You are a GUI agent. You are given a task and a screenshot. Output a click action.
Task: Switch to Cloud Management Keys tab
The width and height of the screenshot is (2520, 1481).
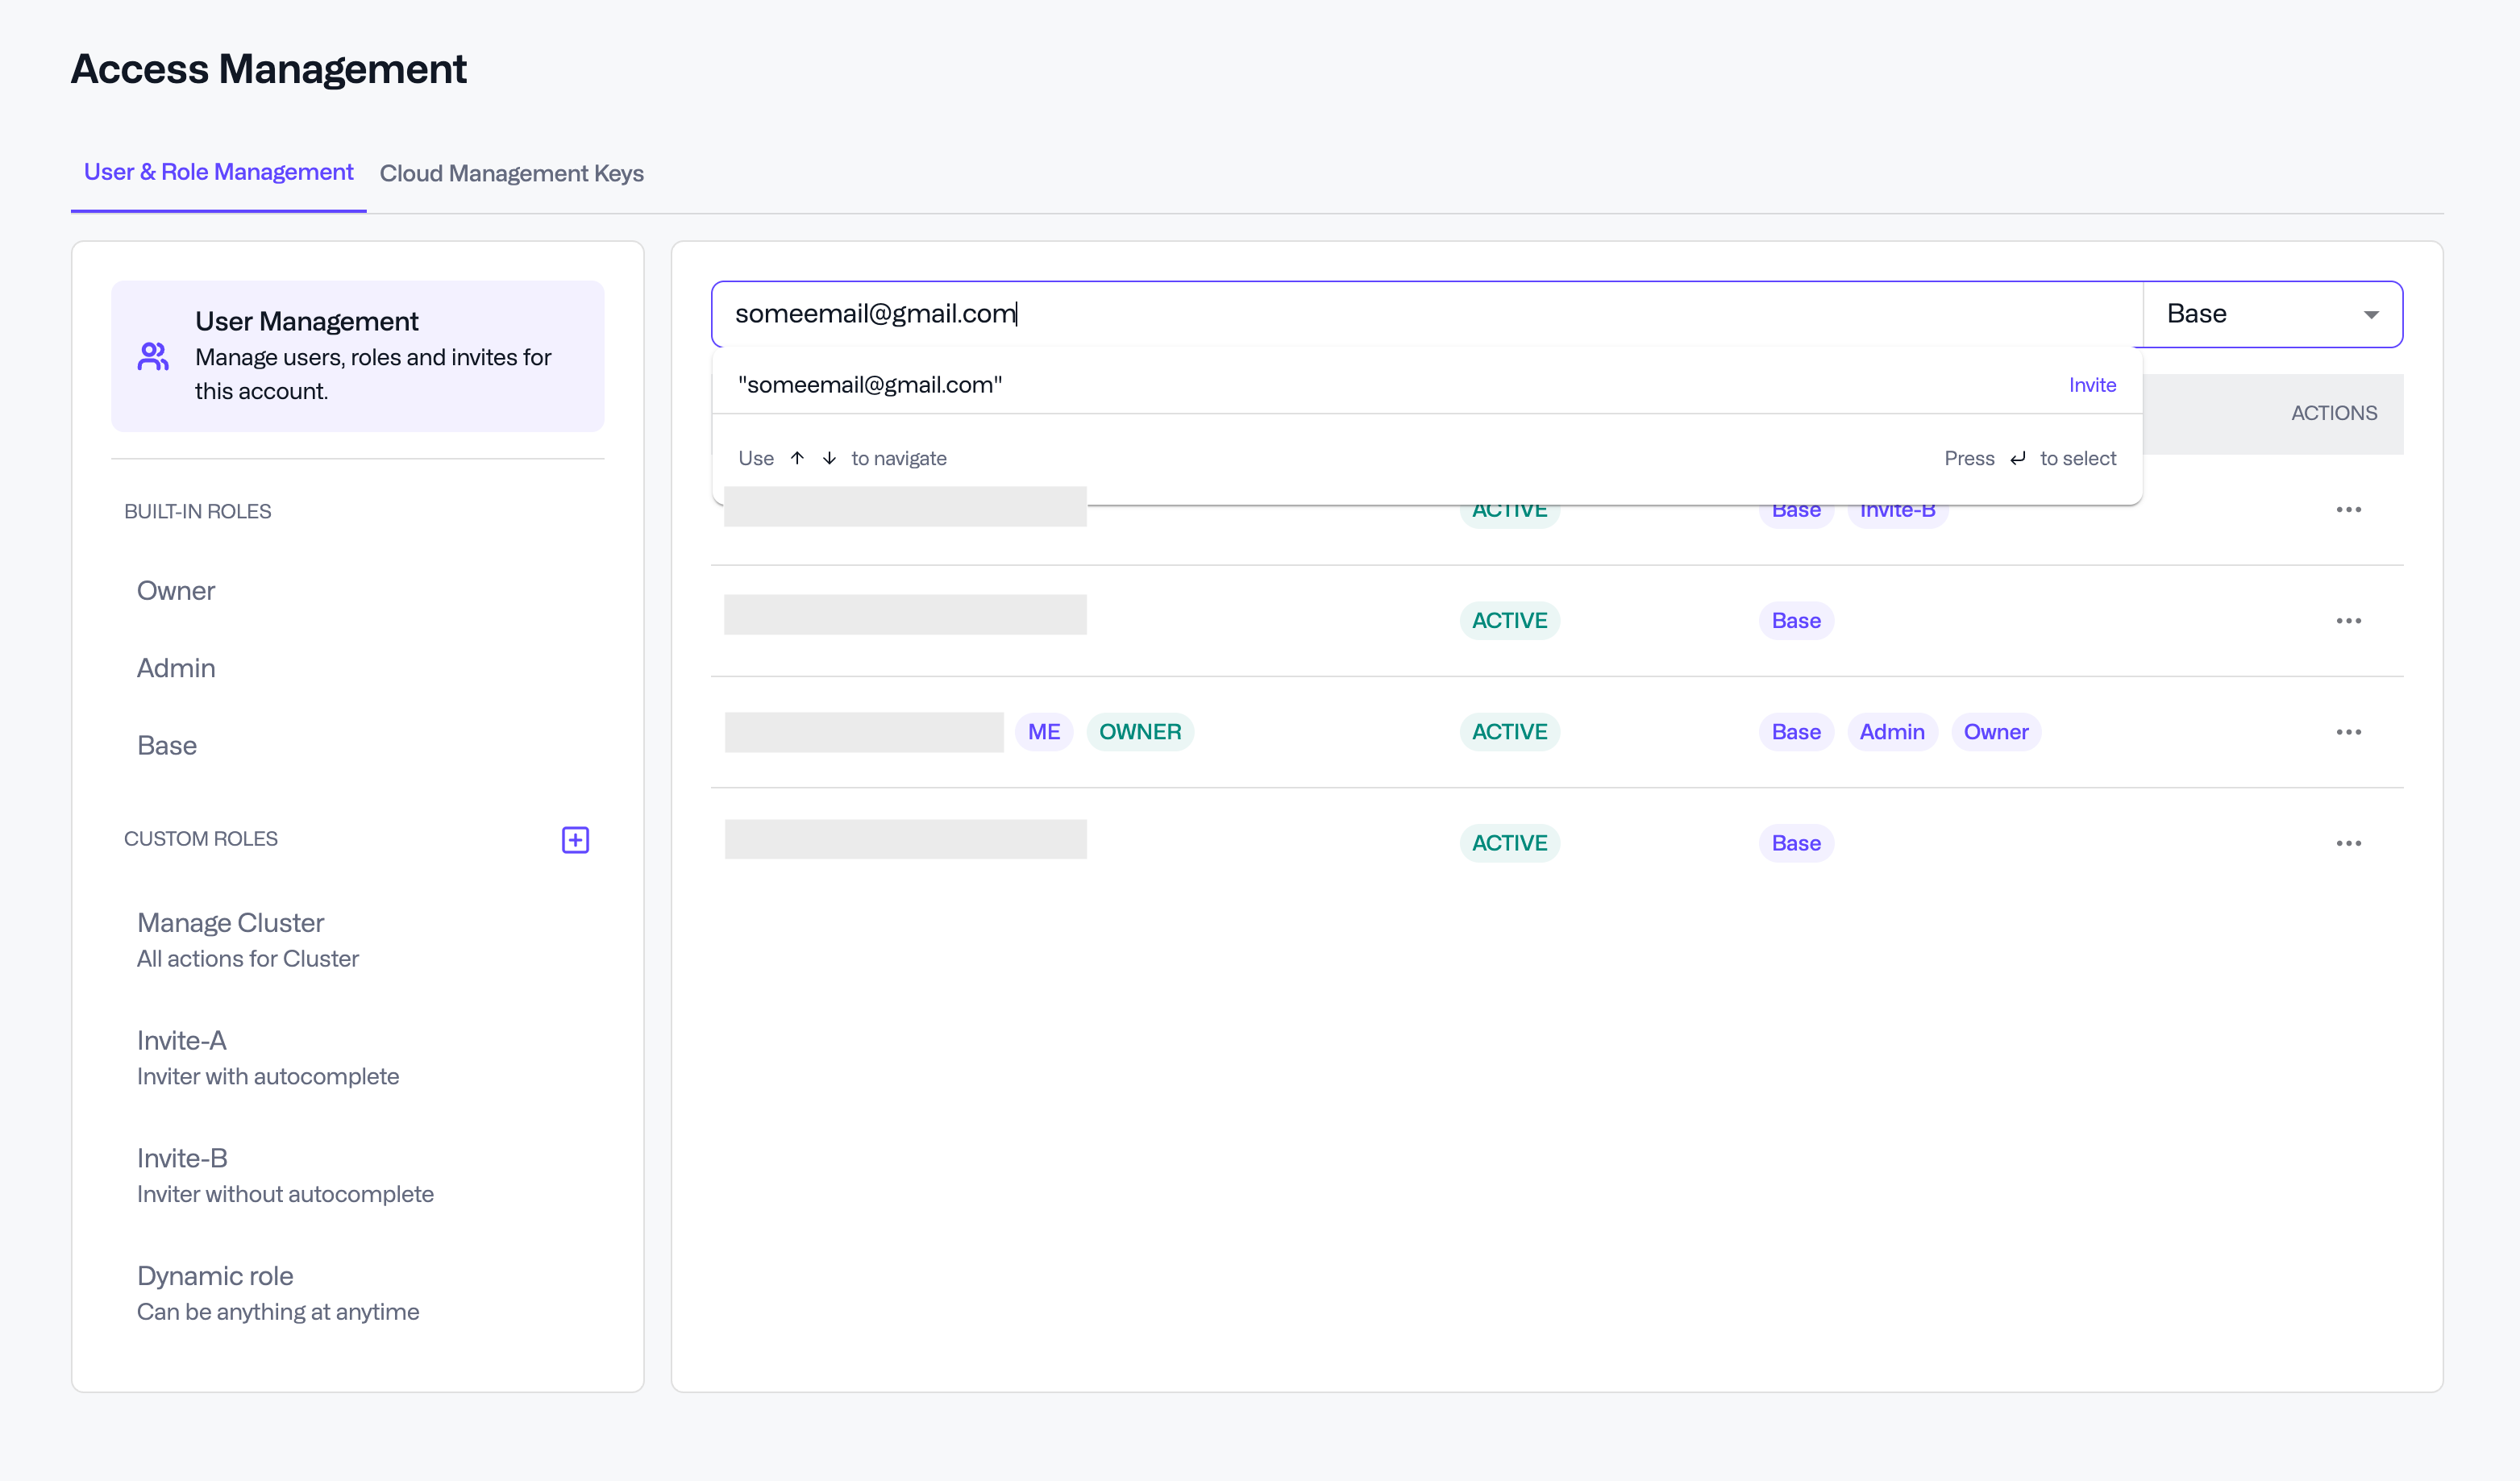[x=511, y=173]
